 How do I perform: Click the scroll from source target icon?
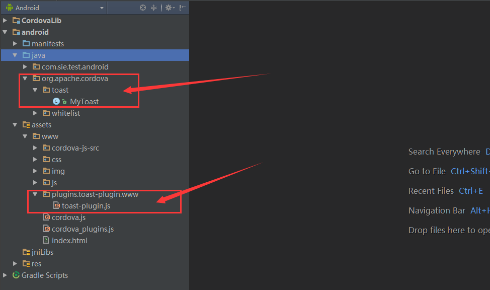click(143, 8)
